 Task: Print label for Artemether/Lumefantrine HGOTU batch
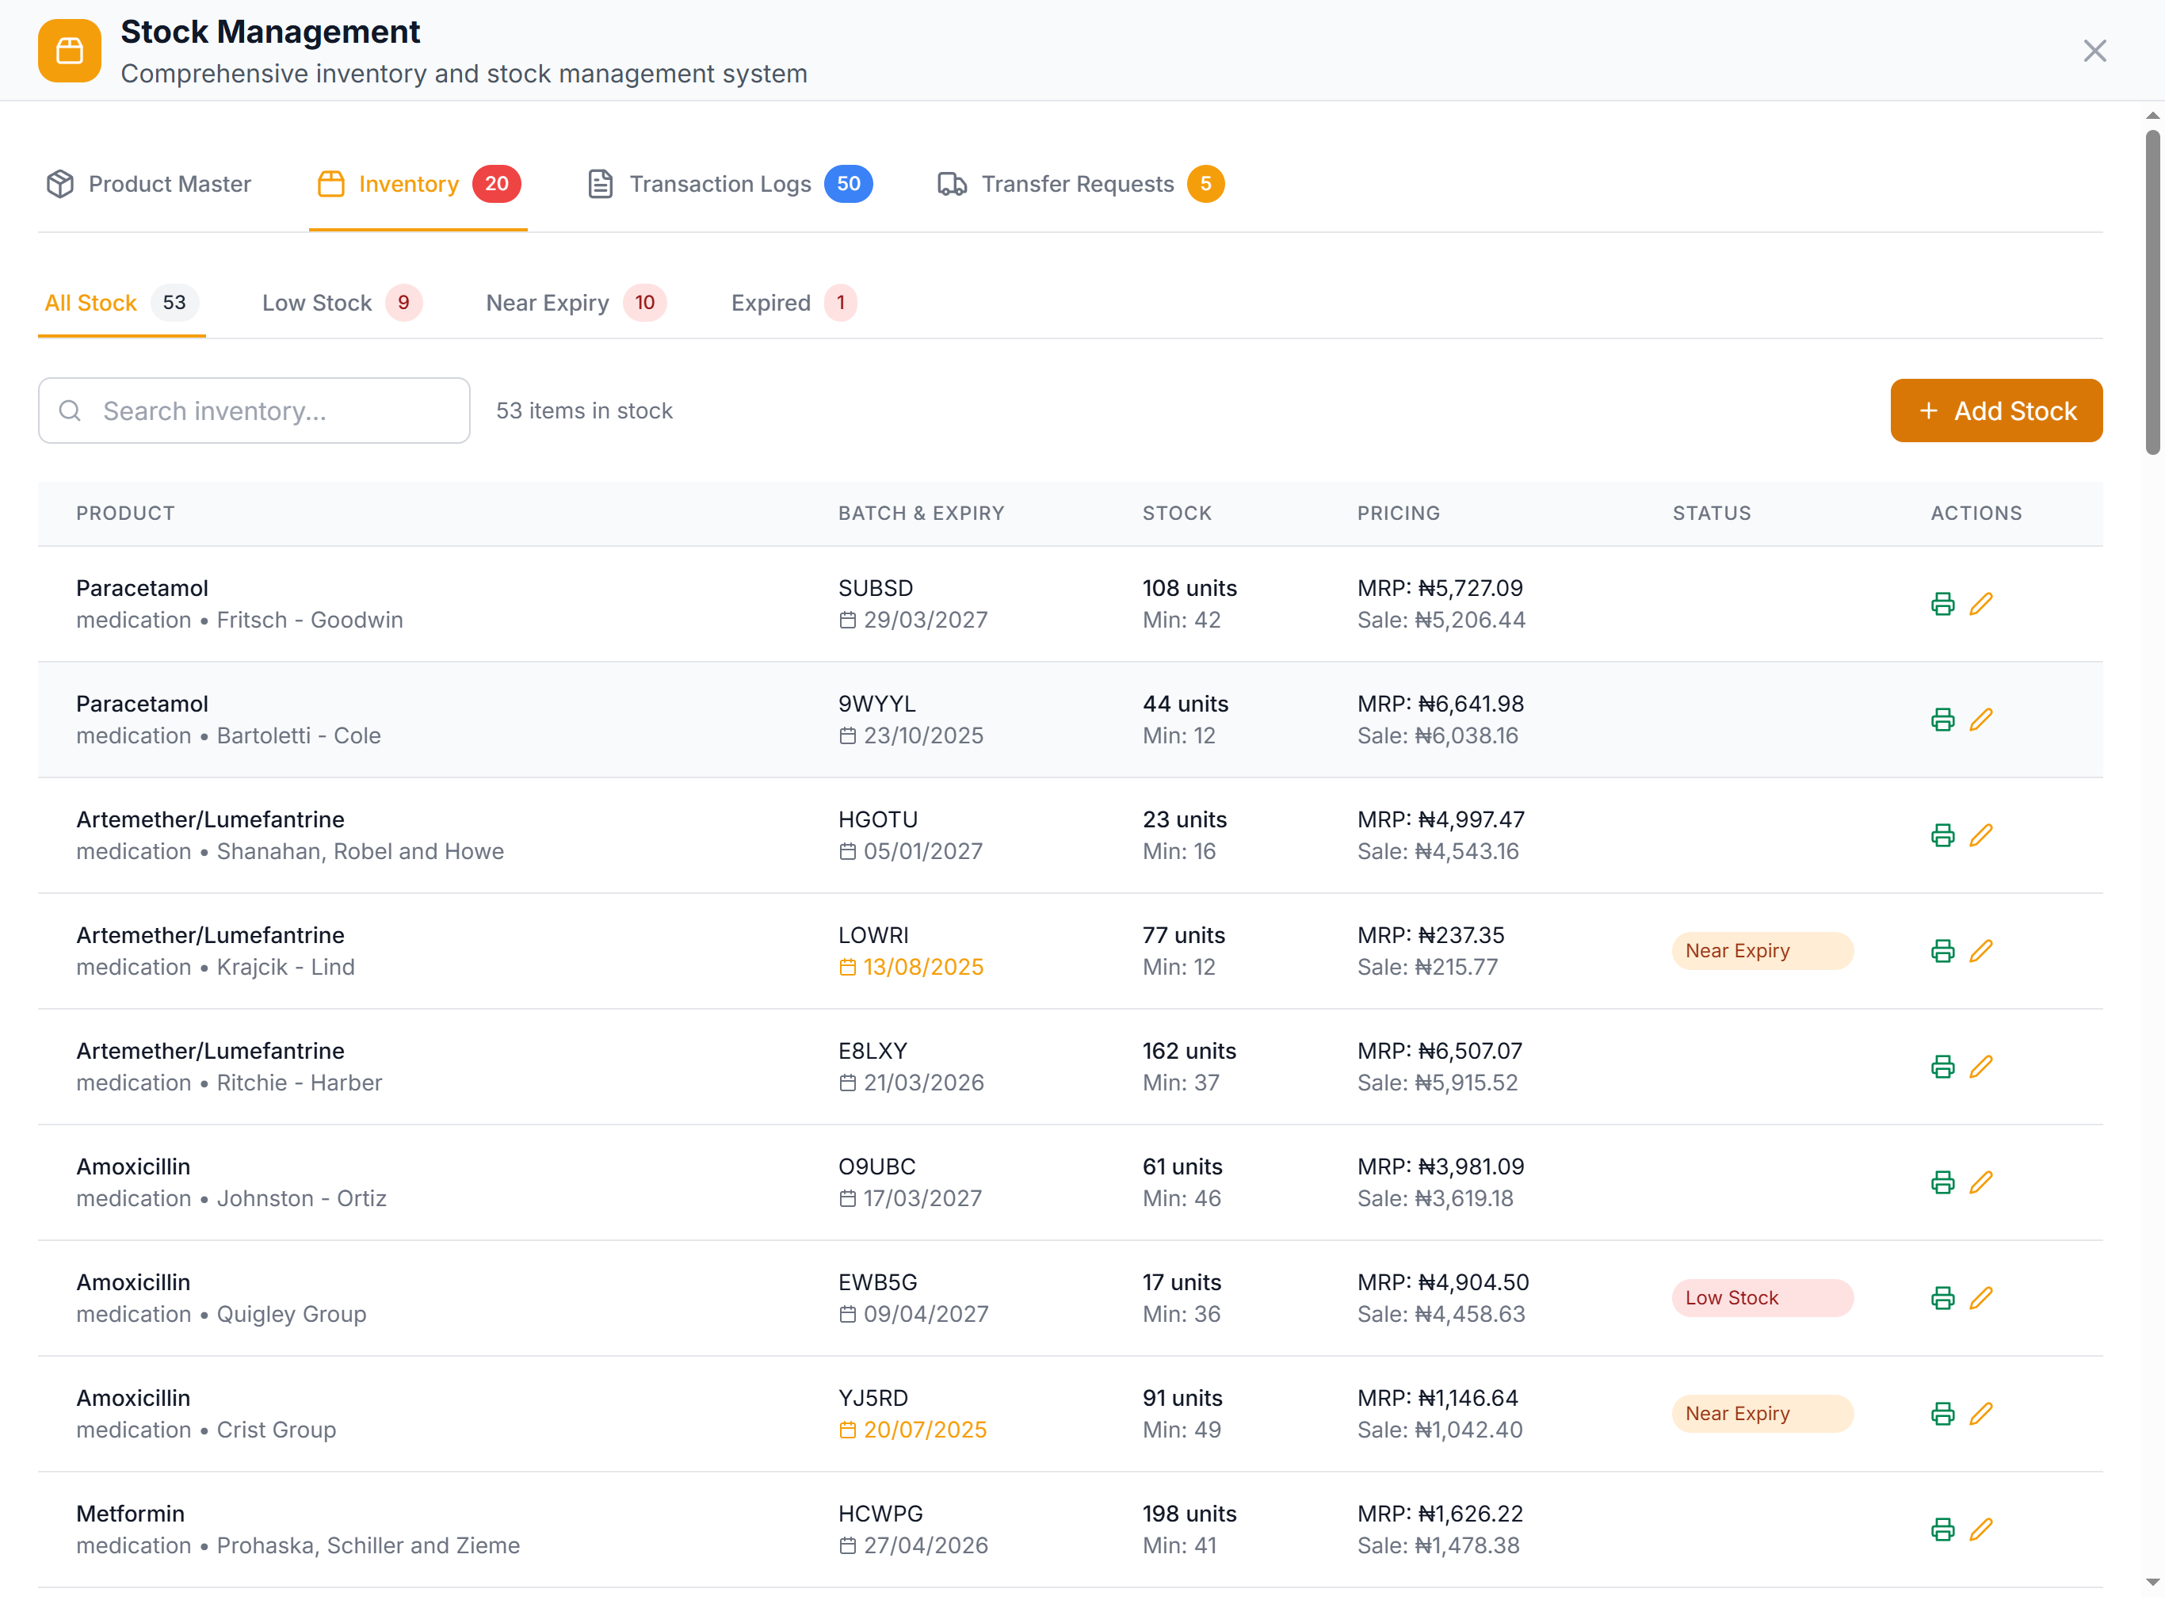coord(1942,835)
